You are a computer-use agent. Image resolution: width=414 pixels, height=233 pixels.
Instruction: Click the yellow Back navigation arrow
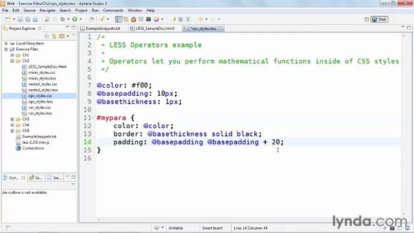(x=201, y=19)
